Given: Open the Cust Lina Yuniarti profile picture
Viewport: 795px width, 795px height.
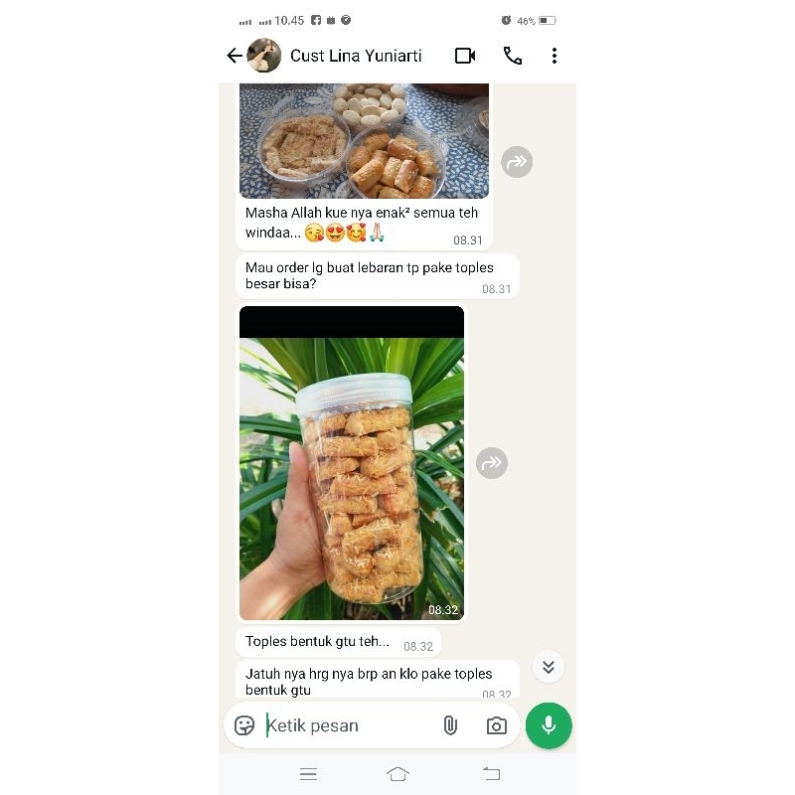Looking at the screenshot, I should point(263,56).
